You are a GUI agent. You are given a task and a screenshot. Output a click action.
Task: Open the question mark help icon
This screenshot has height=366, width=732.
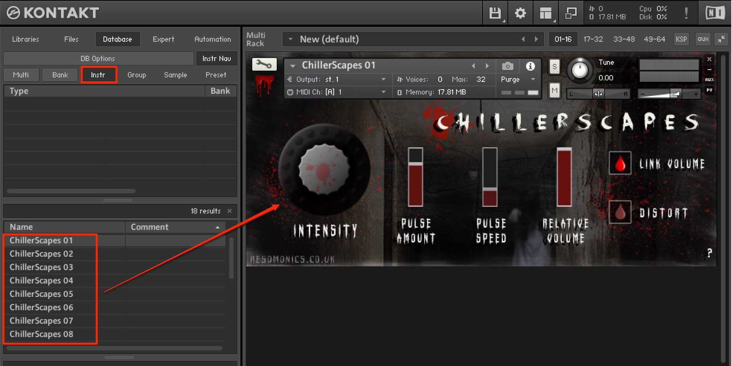(709, 253)
